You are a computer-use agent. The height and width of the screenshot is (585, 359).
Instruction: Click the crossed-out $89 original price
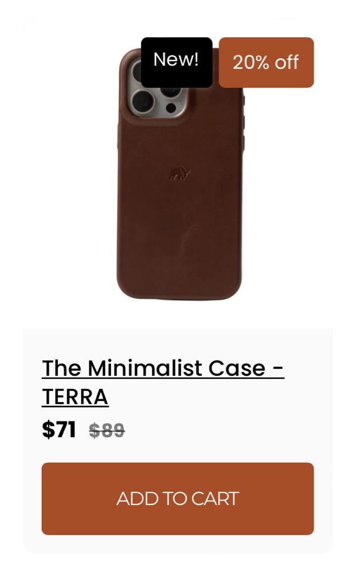click(x=107, y=430)
